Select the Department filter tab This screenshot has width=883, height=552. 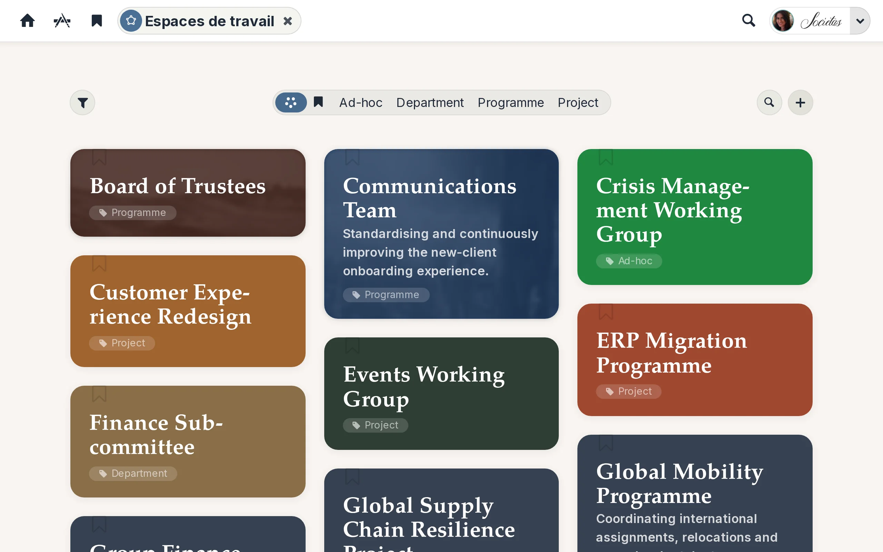click(430, 102)
